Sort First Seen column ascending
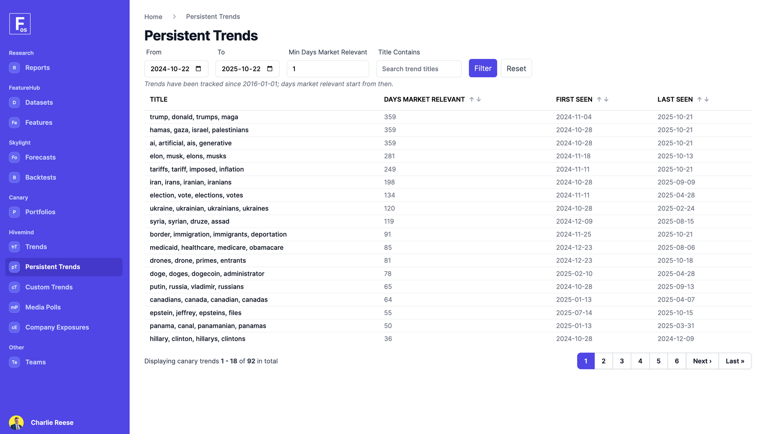 pos(599,99)
